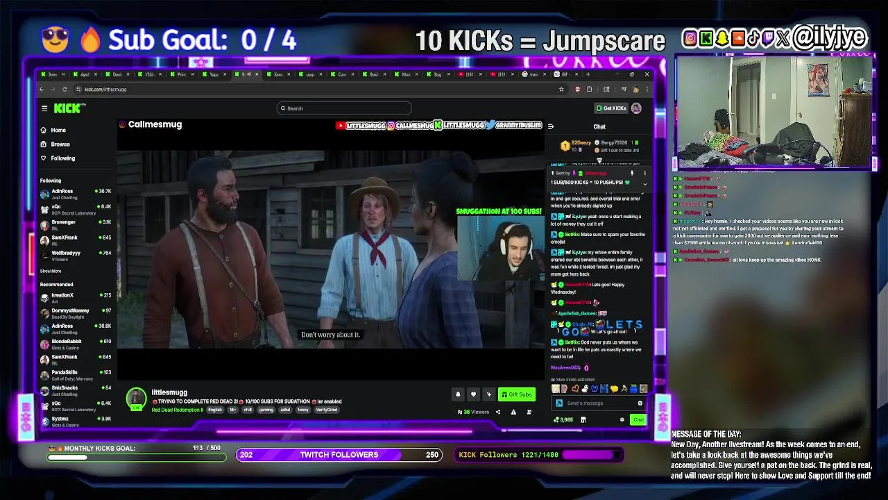Screen dimensions: 888x500
Task: Open the user profile avatar menu
Action: click(636, 108)
